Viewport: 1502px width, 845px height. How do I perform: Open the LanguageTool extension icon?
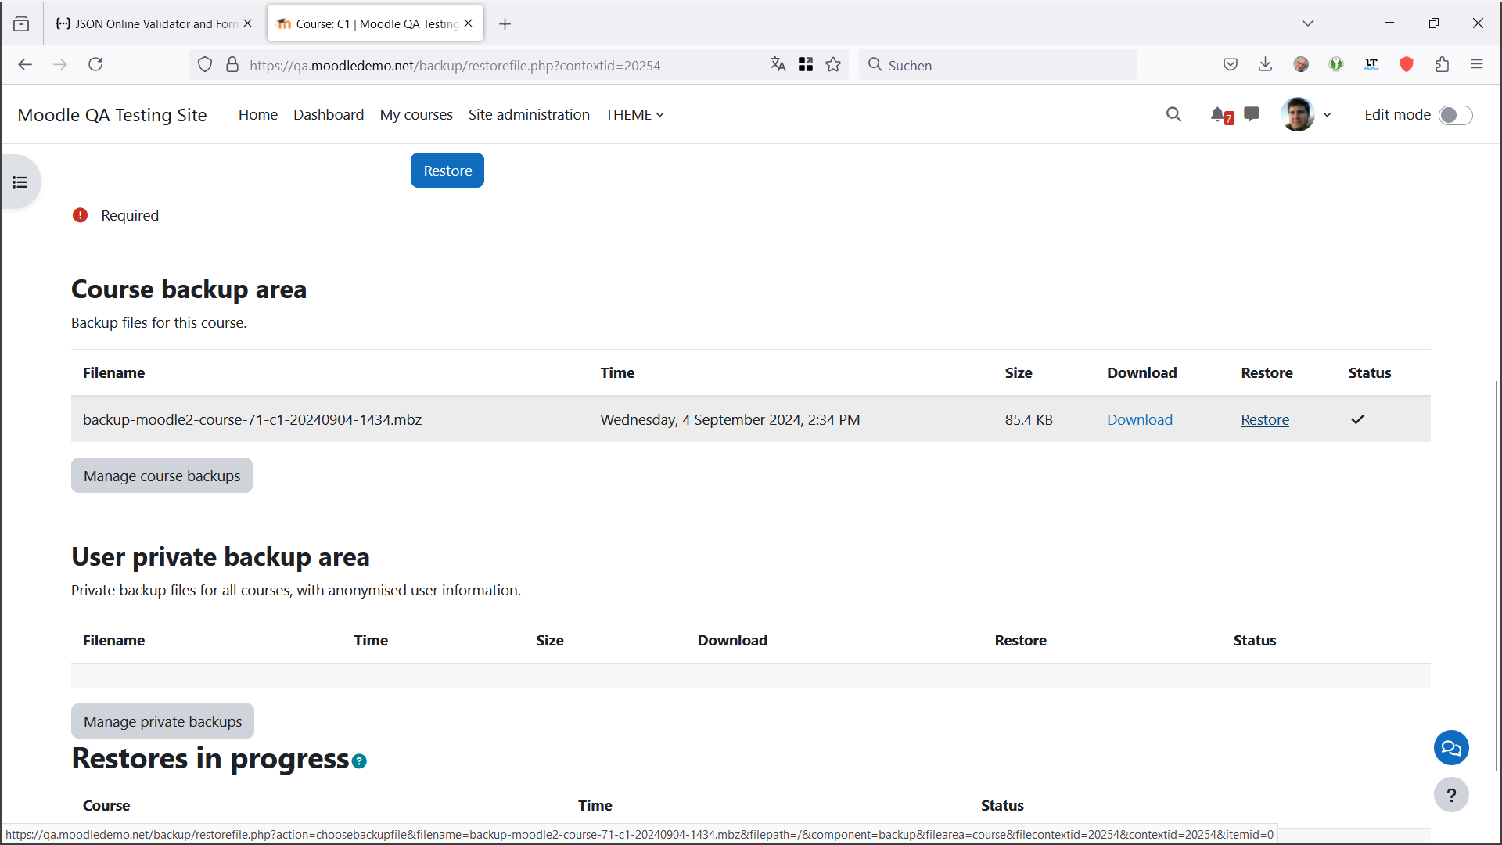click(1371, 65)
